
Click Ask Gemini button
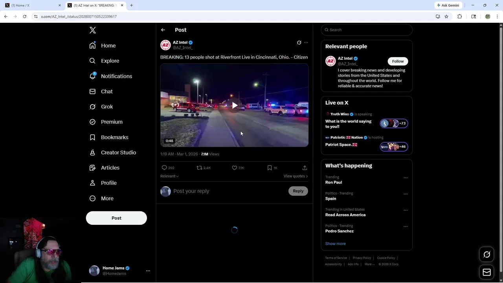(x=448, y=6)
